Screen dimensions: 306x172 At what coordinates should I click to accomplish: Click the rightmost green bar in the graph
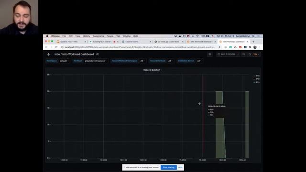pos(247,125)
